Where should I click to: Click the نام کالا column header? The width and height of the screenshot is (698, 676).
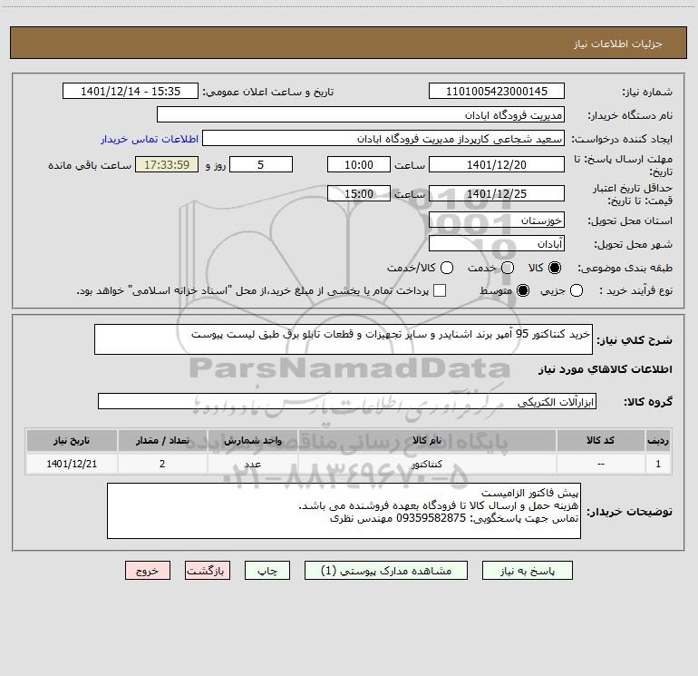tap(427, 440)
